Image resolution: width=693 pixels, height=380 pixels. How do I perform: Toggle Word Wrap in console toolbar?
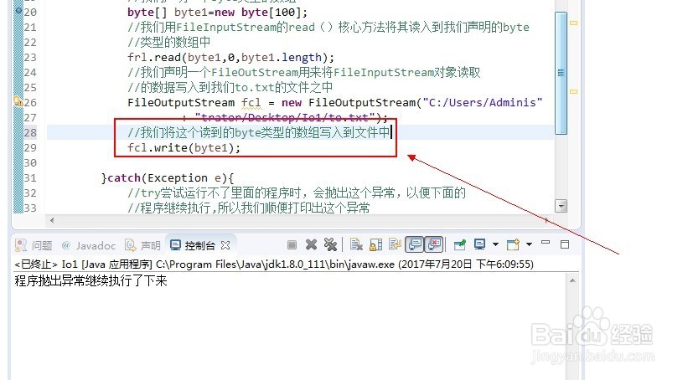coord(395,244)
